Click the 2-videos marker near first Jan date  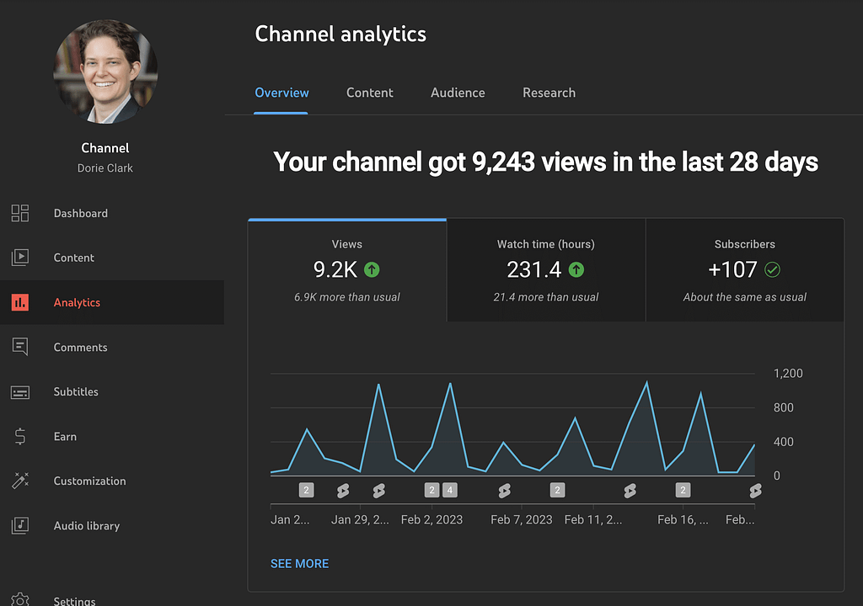(x=306, y=490)
